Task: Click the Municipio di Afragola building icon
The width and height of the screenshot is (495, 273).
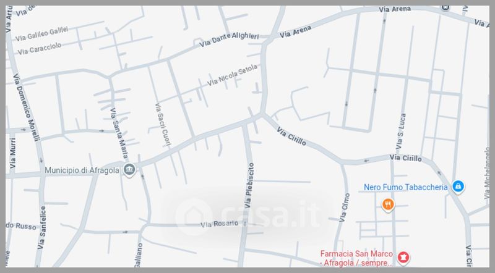Action: (x=129, y=170)
